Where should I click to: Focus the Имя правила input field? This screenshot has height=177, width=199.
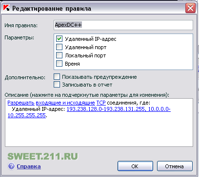click(x=123, y=25)
